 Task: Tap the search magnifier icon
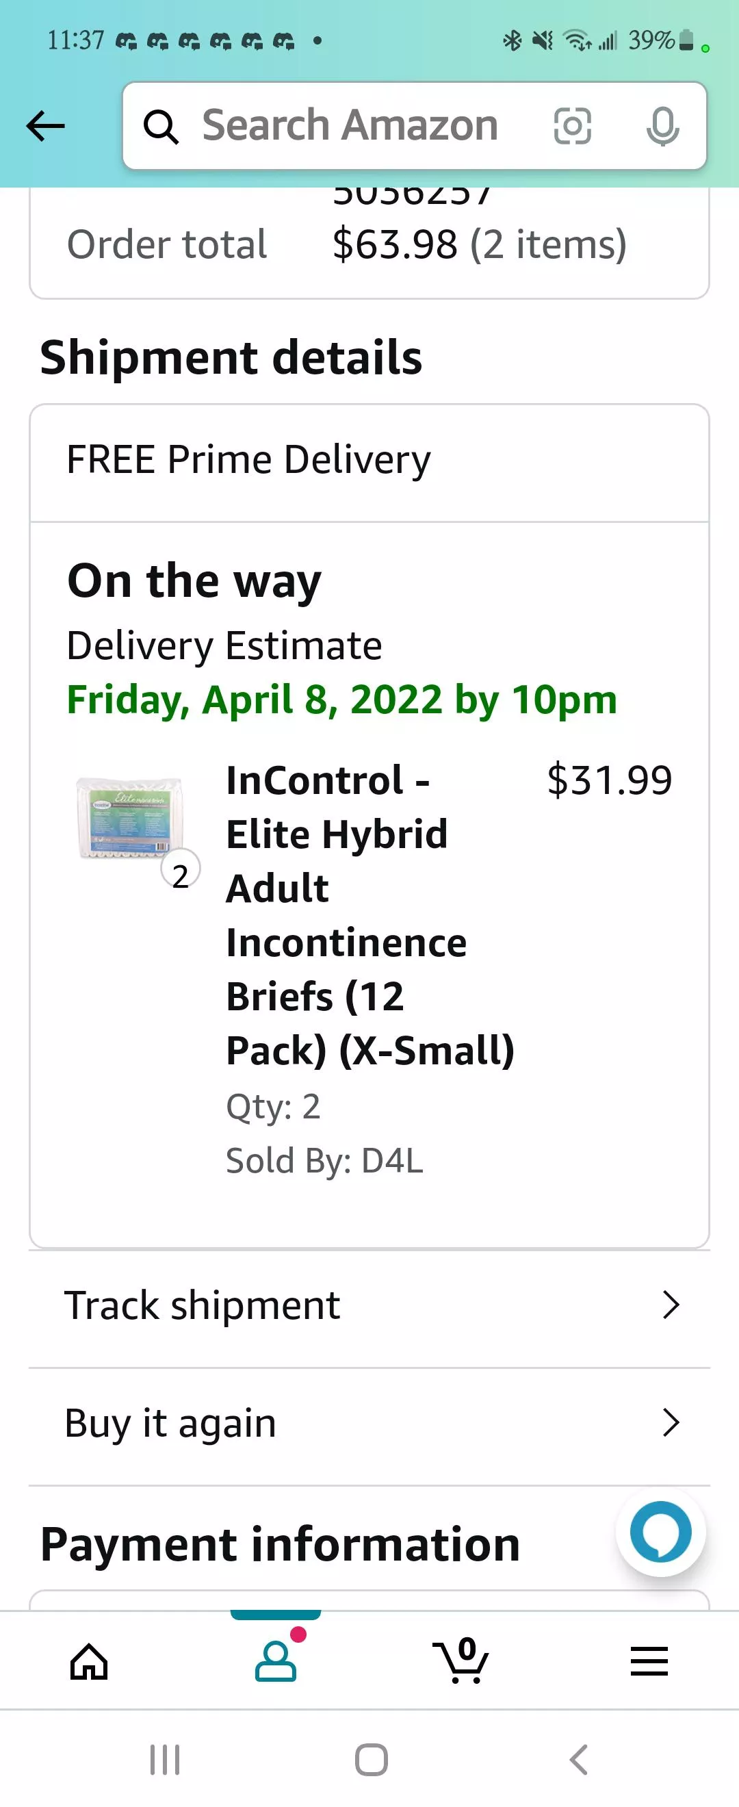click(x=162, y=126)
